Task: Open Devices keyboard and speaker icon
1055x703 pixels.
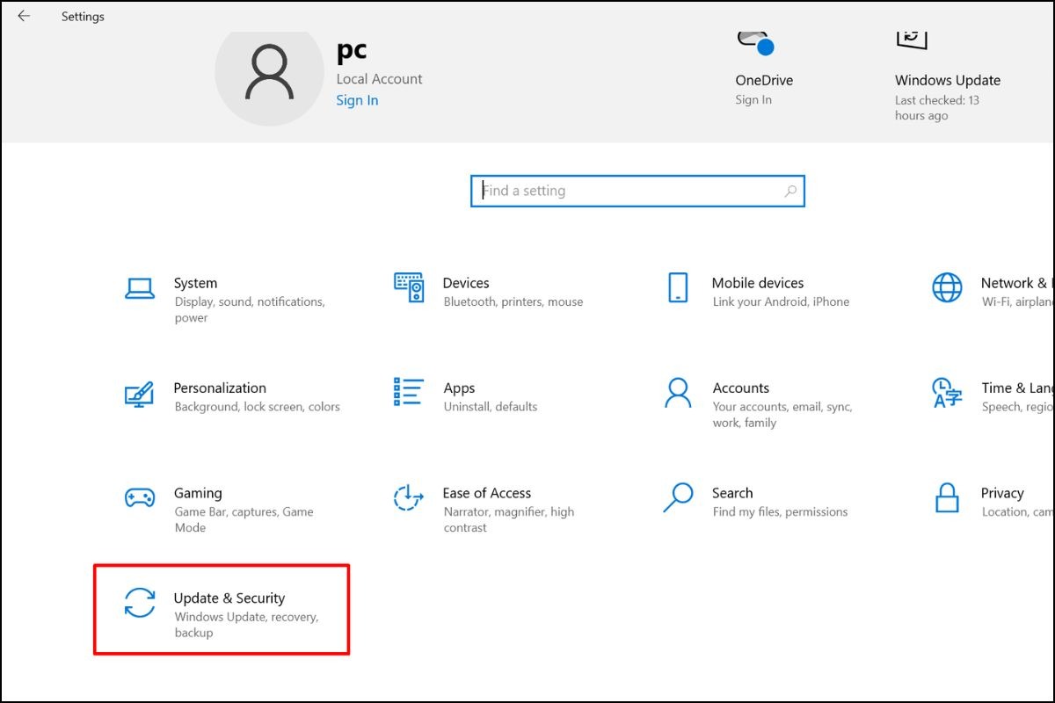Action: click(409, 287)
